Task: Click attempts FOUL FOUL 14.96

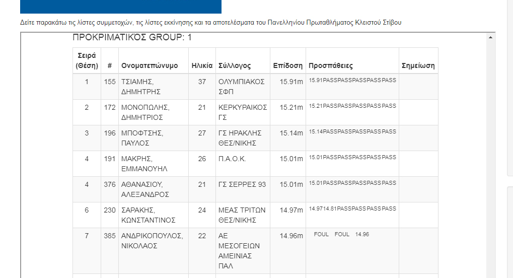Action: (341, 234)
